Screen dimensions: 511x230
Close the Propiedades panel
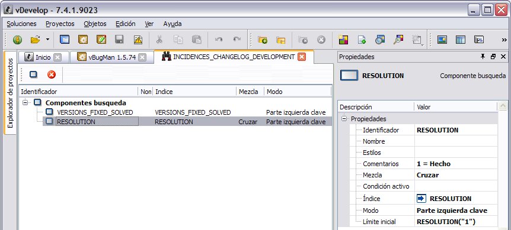coord(503,57)
